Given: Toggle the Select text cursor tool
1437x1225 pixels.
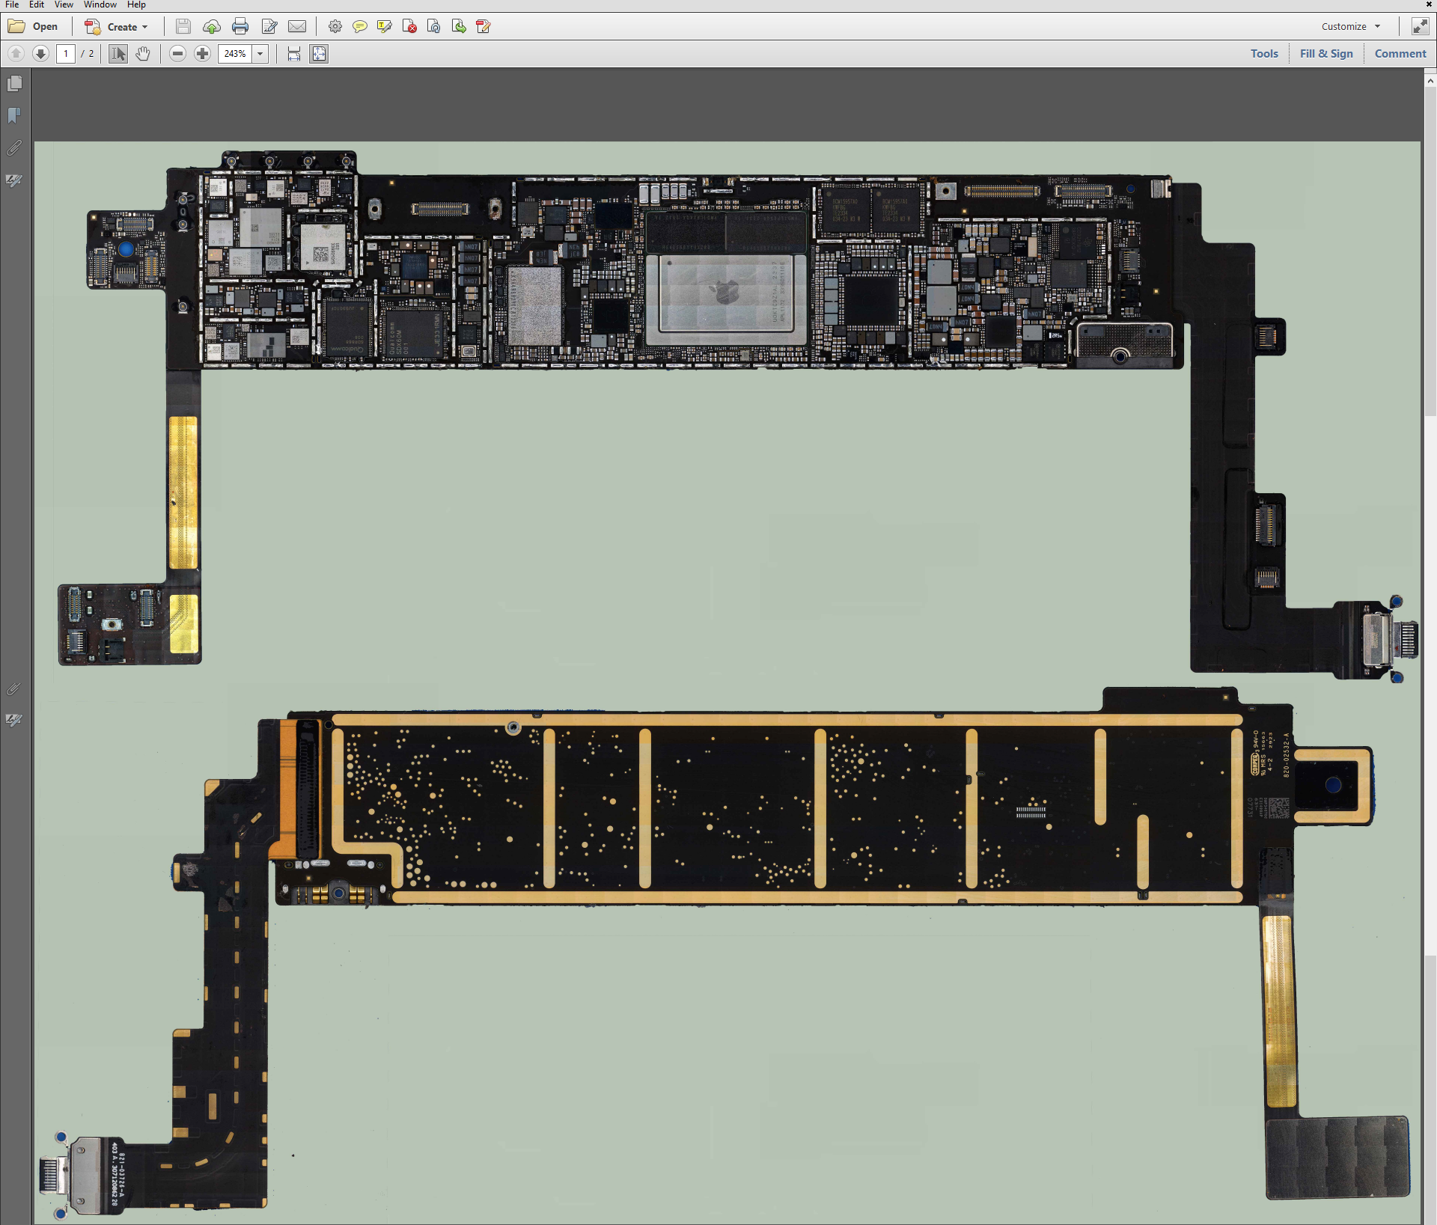Looking at the screenshot, I should (x=118, y=54).
